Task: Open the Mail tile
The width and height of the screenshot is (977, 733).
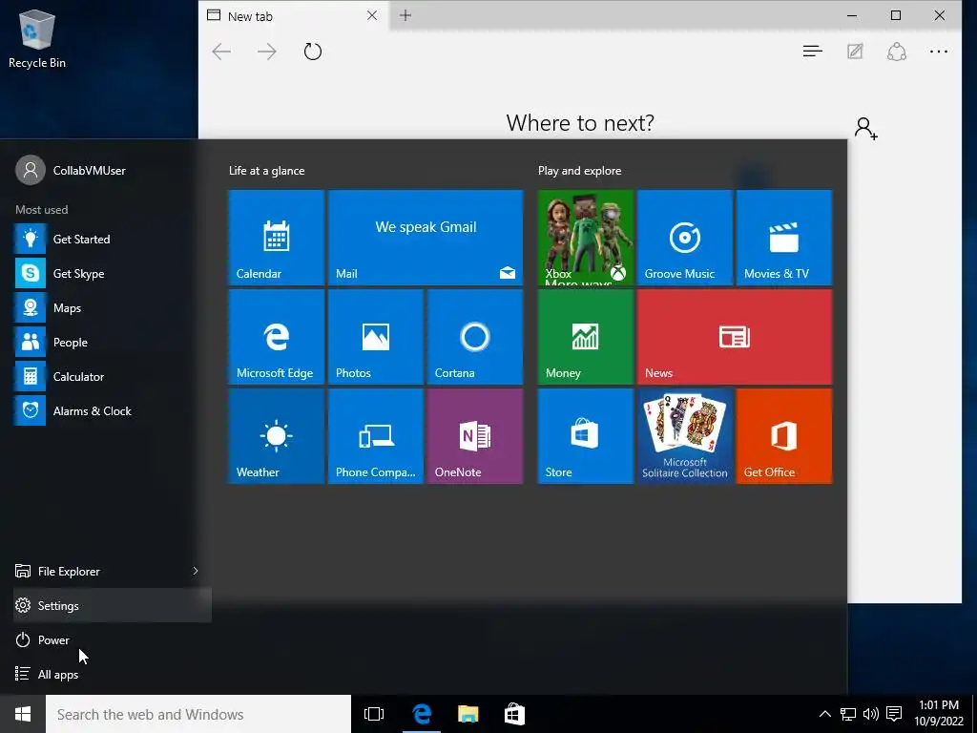Action: [426, 238]
